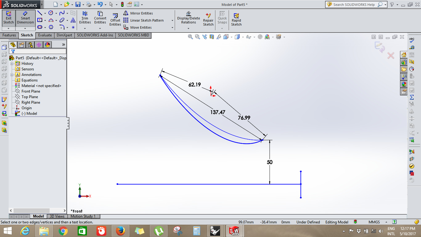Select the Sketch Fillet tool
This screenshot has width=421, height=237.
coord(62,27)
